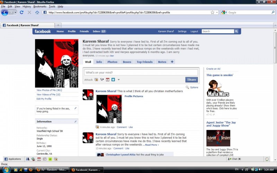Viewport: 277px width, 173px height.
Task: Open the address bar history dropdown
Action: [217, 12]
